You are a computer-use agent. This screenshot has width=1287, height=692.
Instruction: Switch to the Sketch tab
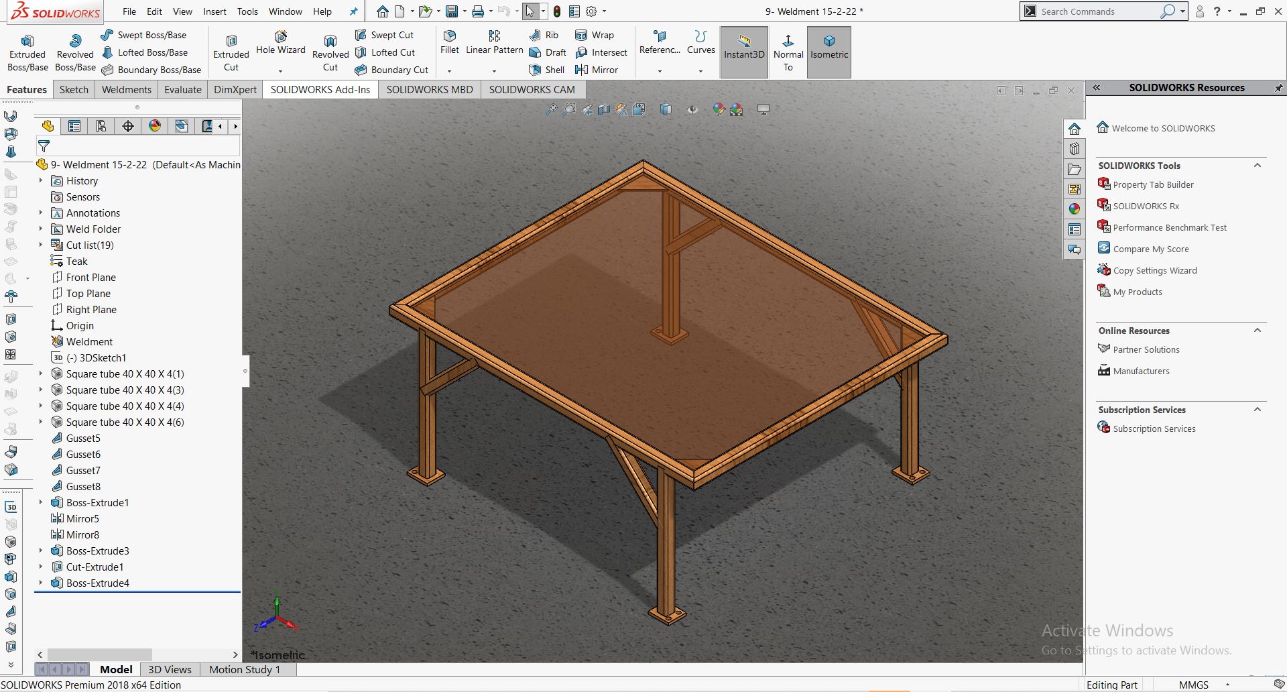click(x=74, y=89)
